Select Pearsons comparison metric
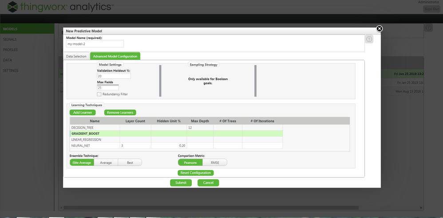The width and height of the screenshot is (443, 218). [190, 163]
